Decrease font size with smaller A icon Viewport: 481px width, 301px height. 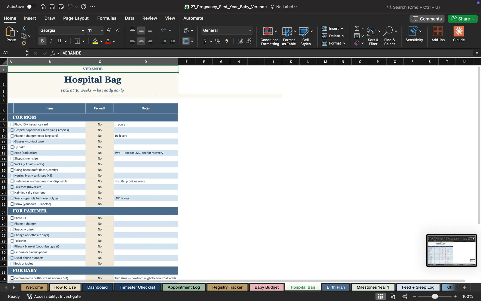click(118, 30)
